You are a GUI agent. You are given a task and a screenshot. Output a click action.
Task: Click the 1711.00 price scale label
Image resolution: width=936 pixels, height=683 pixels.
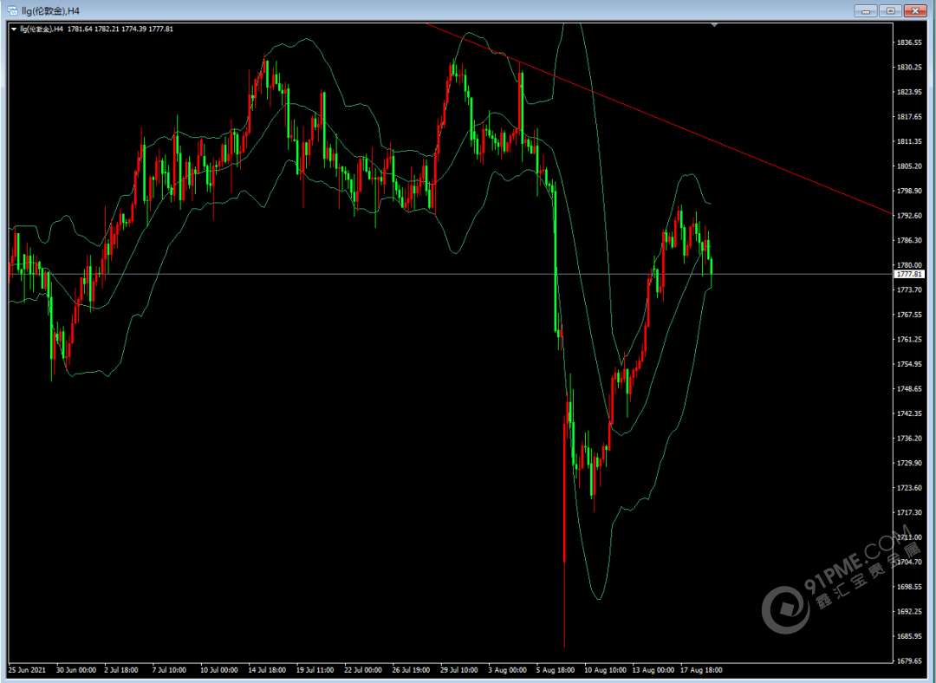909,537
